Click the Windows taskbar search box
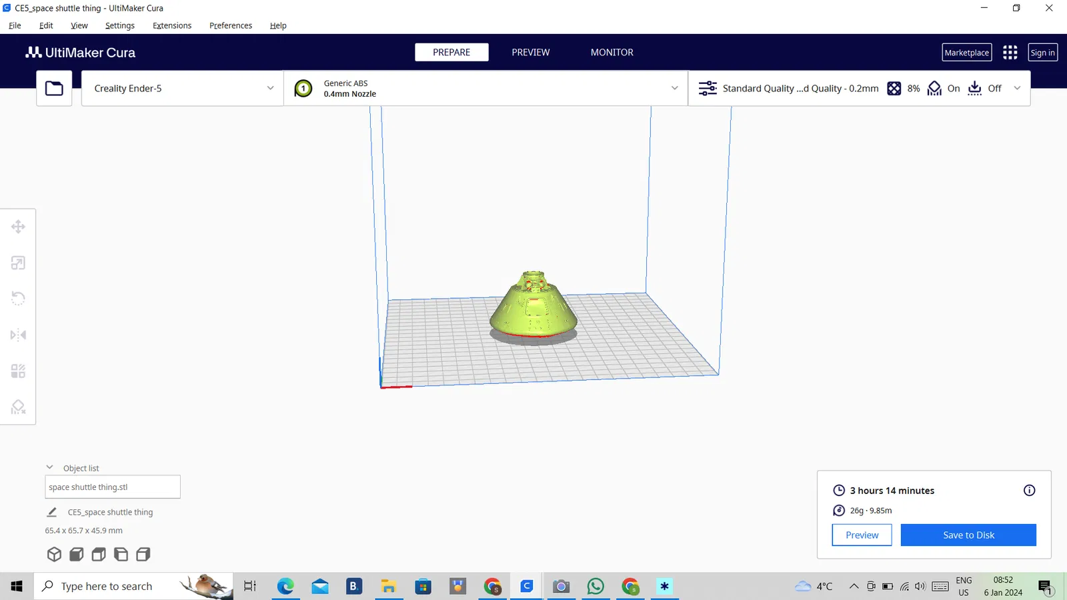Screen dimensions: 1067x600 tap(133, 586)
